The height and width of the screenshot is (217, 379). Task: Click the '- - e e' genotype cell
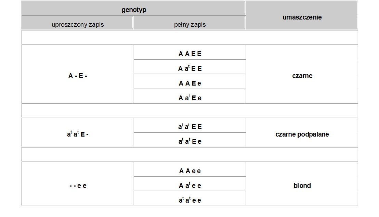[78, 186]
